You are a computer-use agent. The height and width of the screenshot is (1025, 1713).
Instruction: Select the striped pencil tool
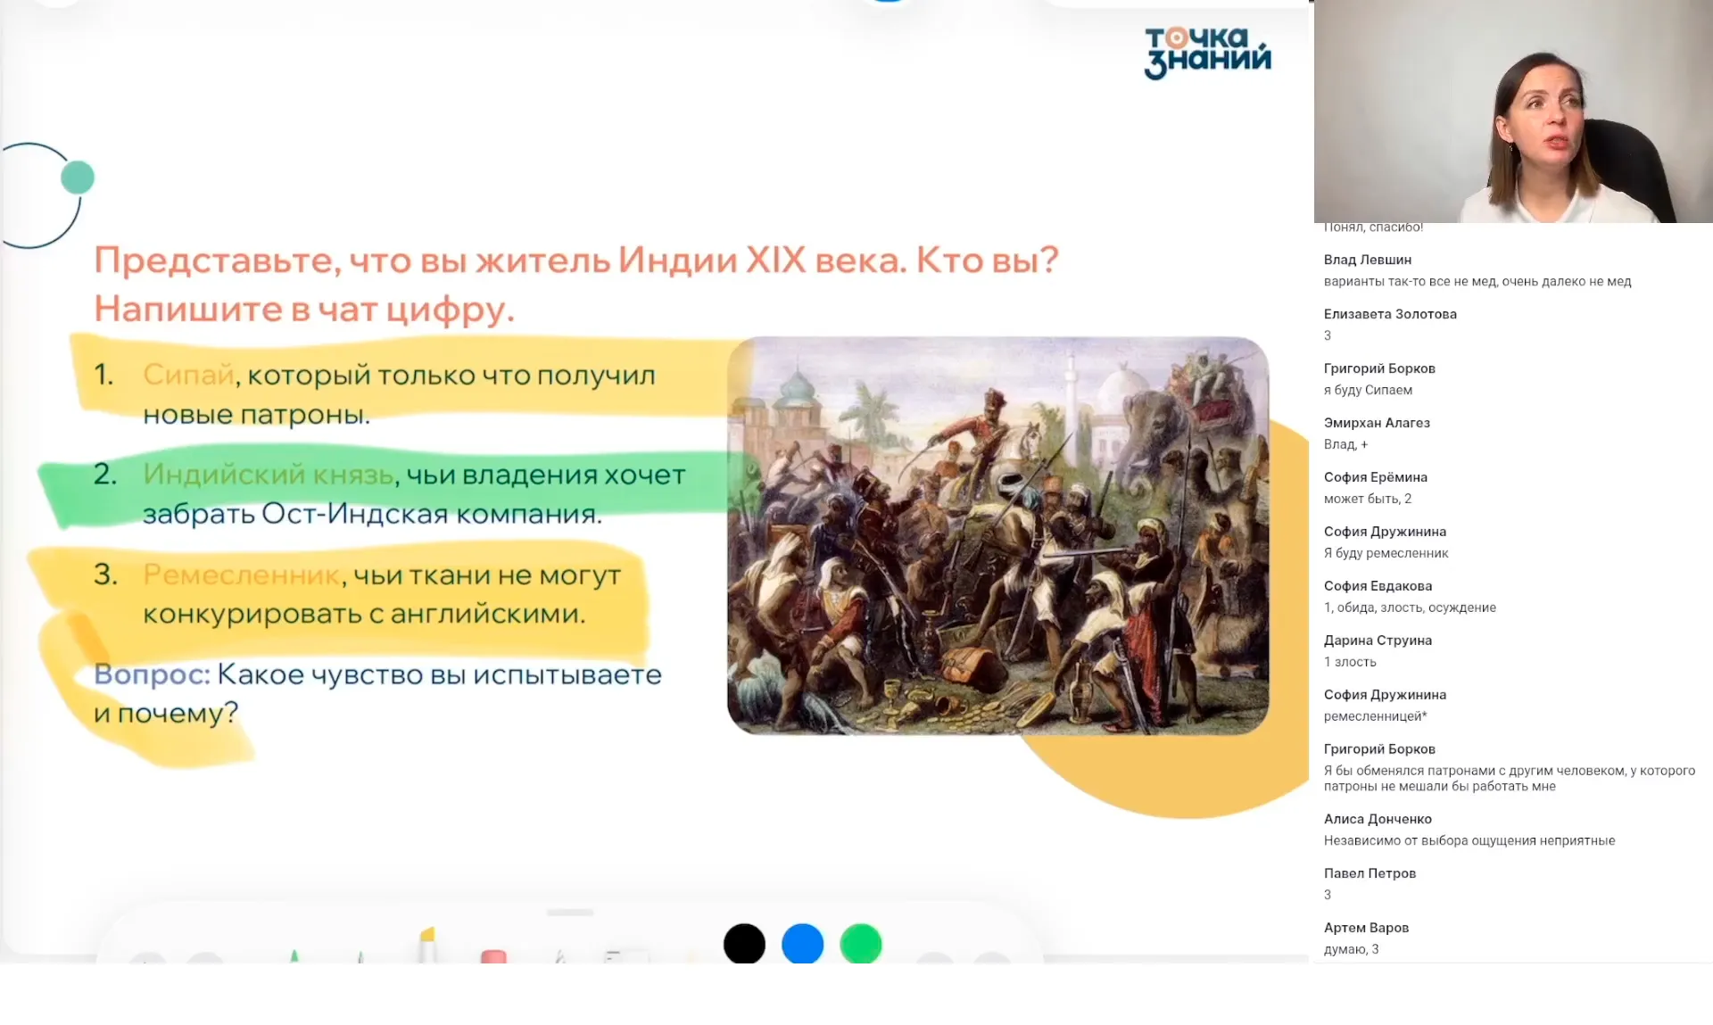click(559, 956)
